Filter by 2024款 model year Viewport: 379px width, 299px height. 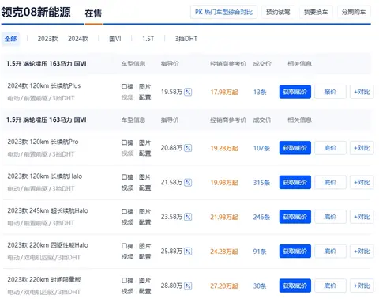pos(78,39)
